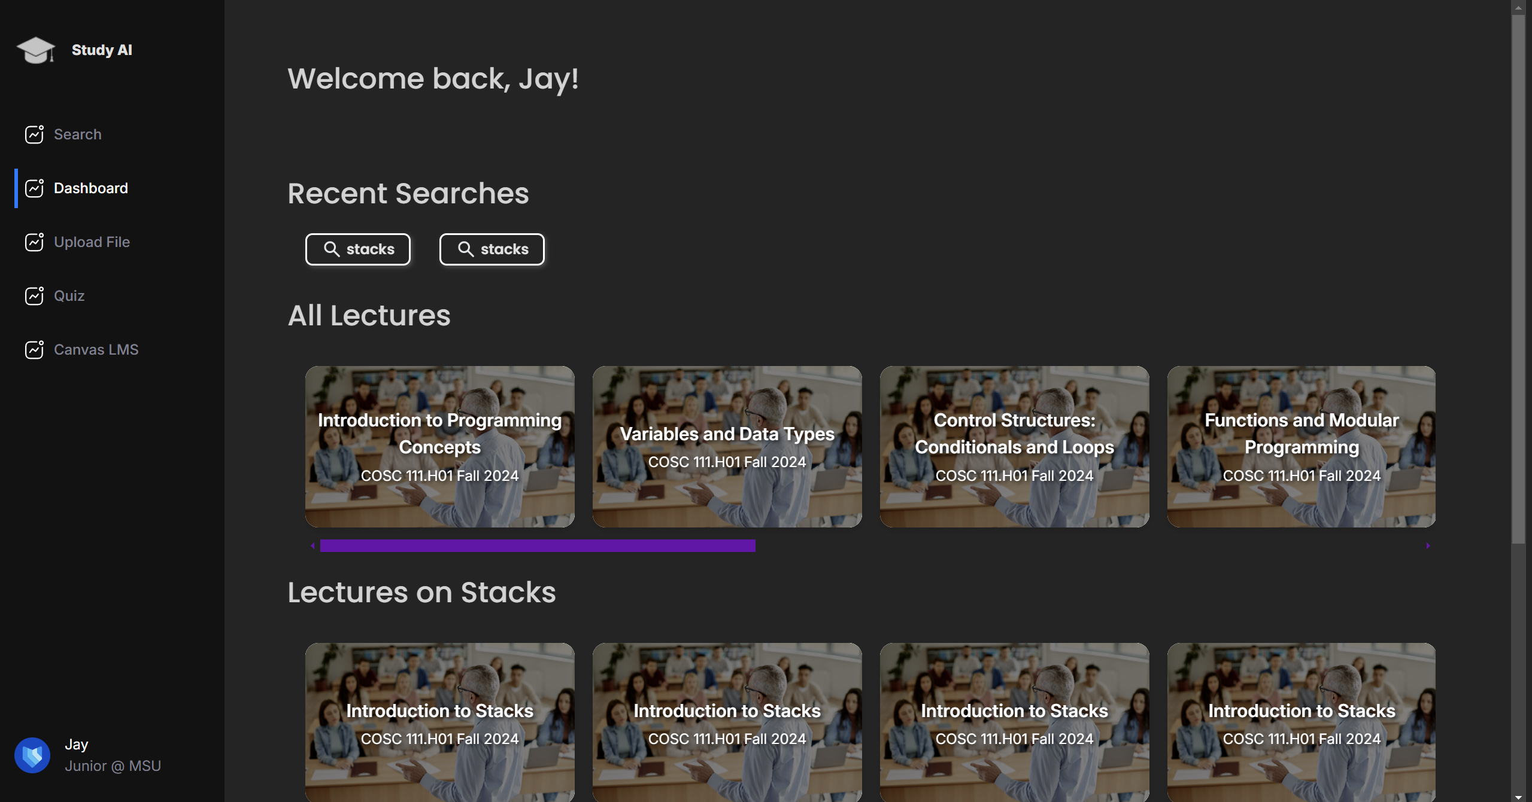Click Jay's blue profile avatar
The height and width of the screenshot is (802, 1532).
pos(32,755)
